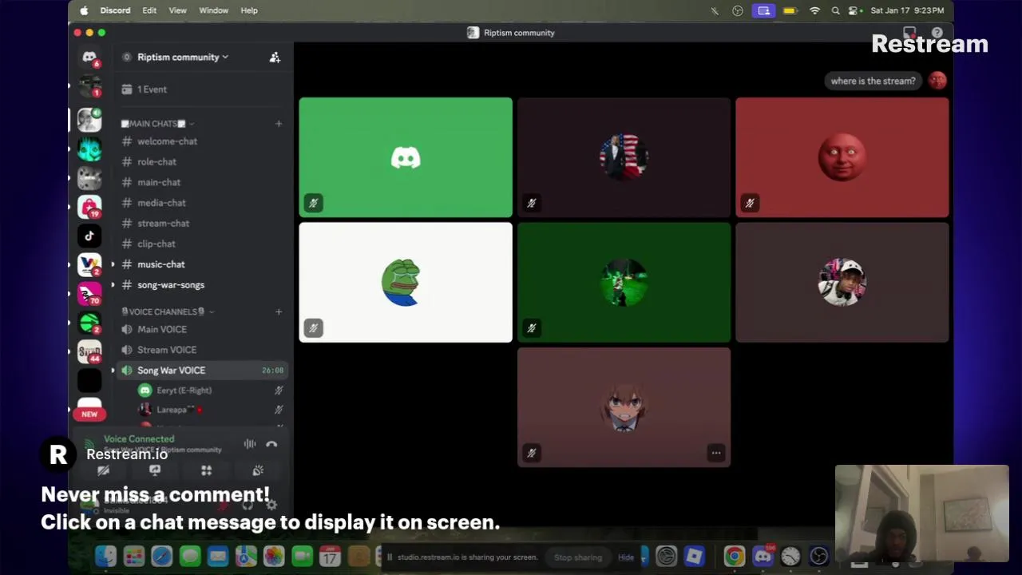The height and width of the screenshot is (575, 1022).
Task: Open Google Chrome from the Dock
Action: (735, 556)
